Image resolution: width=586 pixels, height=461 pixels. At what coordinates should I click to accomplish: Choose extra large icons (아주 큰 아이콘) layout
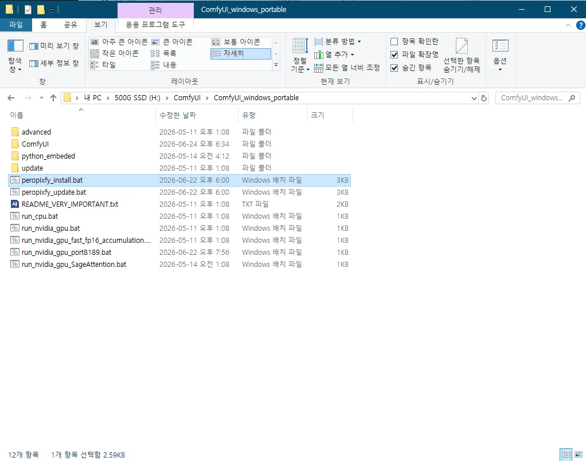point(119,42)
